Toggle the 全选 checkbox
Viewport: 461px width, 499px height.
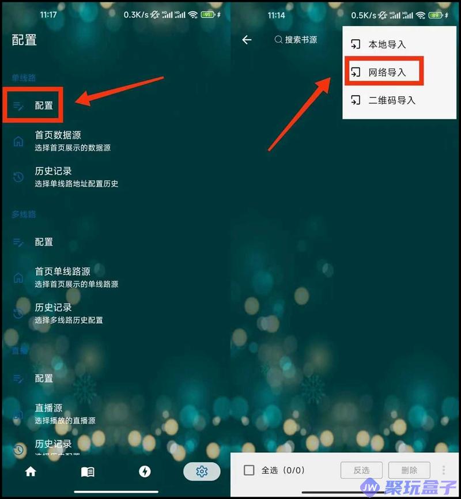point(249,470)
